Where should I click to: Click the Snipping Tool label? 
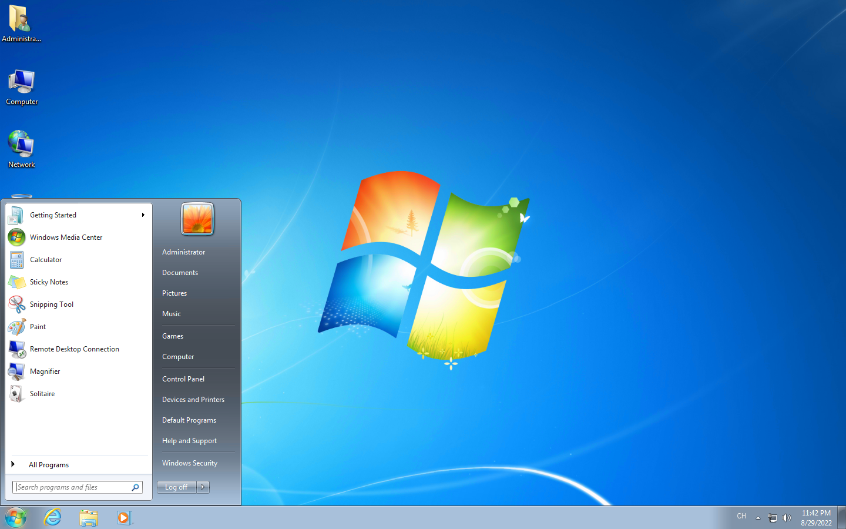52,304
